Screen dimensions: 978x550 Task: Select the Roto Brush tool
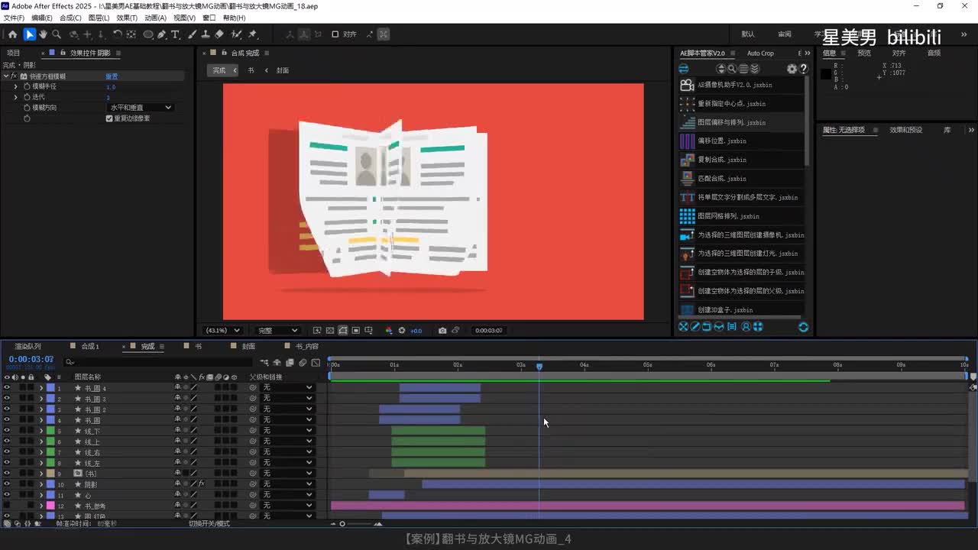(237, 34)
